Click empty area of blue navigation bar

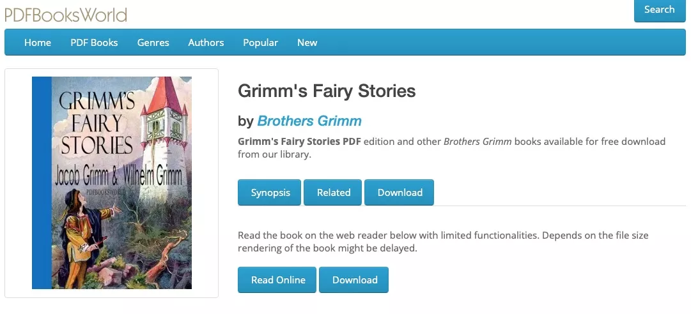tap(499, 43)
